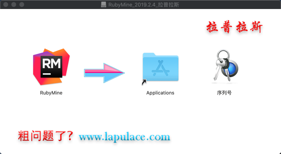The image size is (281, 154).
Task: Click the Applications folder shortcut icon
Action: point(161,67)
